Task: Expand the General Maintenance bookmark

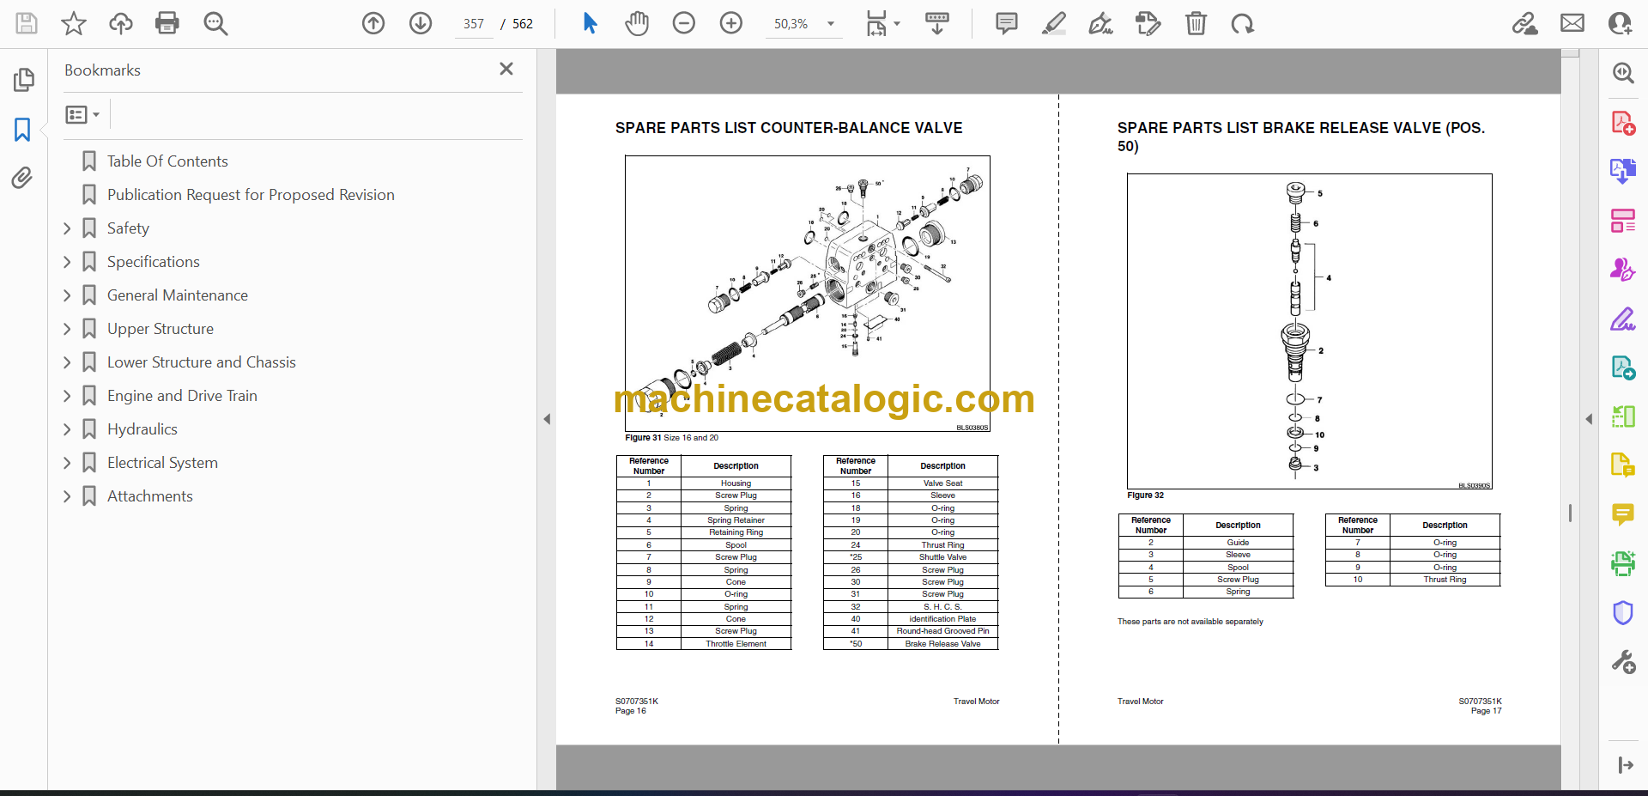Action: 67,295
